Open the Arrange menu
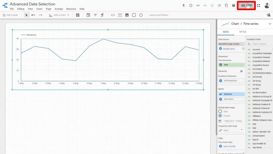 pyautogui.click(x=59, y=9)
